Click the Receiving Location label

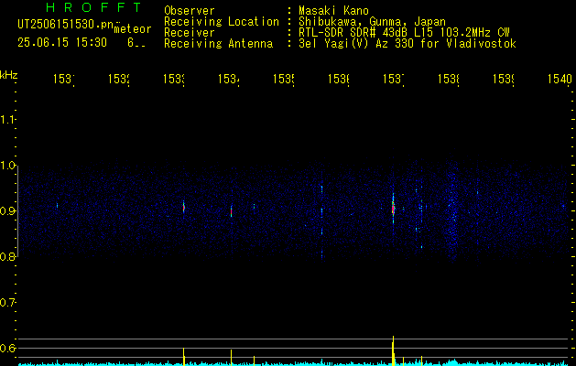pyautogui.click(x=222, y=22)
